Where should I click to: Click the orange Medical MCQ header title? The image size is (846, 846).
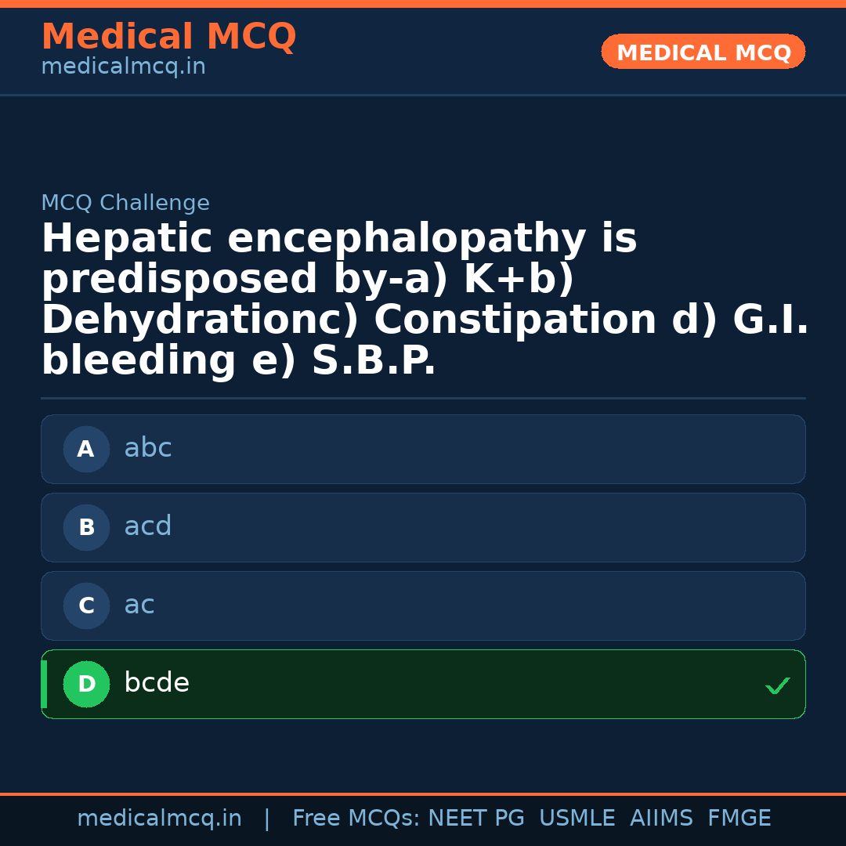pos(168,37)
